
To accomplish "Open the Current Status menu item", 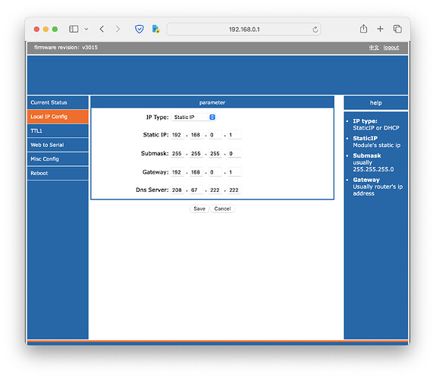I will [x=58, y=102].
